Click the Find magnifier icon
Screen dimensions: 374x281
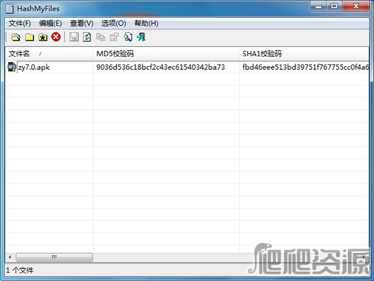point(128,37)
